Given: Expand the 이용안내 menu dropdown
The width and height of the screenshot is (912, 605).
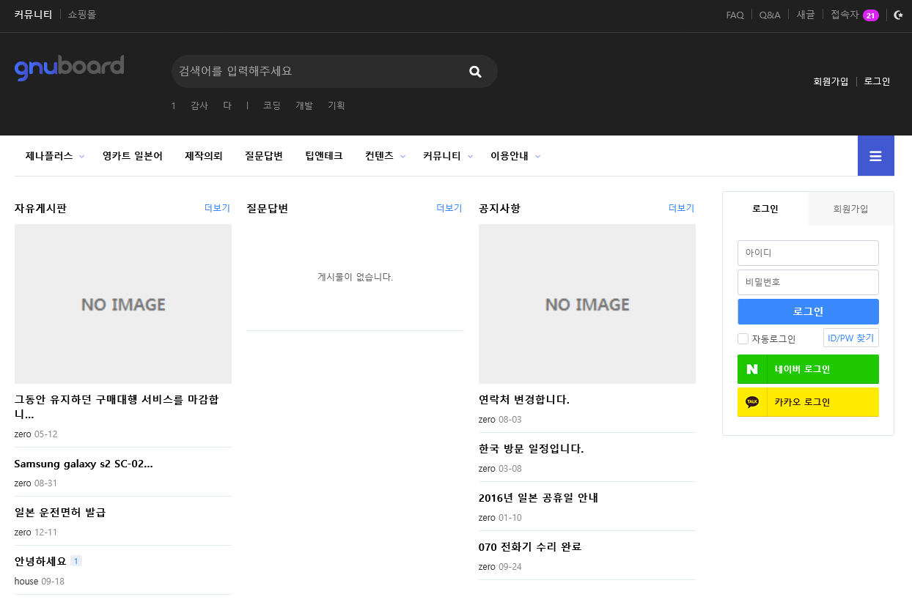Looking at the screenshot, I should (x=537, y=157).
